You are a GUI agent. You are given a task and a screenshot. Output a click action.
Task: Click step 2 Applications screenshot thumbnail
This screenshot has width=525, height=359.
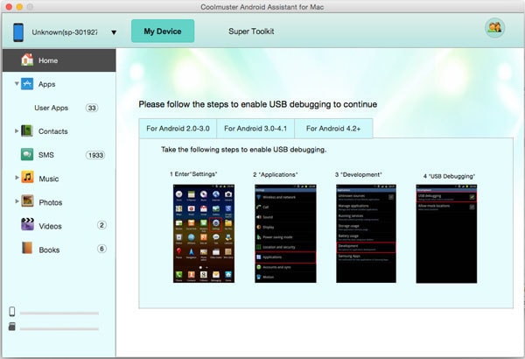pyautogui.click(x=285, y=234)
